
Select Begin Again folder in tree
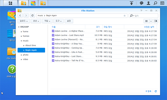(31, 50)
